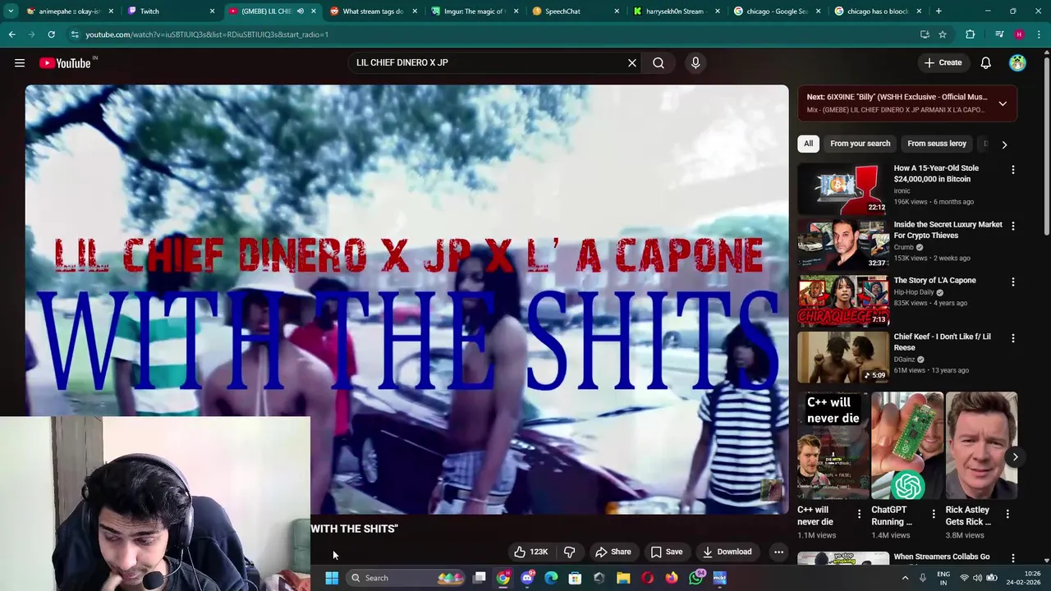Select From your search chip
This screenshot has width=1051, height=591.
click(x=860, y=144)
